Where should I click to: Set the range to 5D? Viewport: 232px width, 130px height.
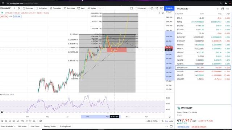click(x=6, y=121)
